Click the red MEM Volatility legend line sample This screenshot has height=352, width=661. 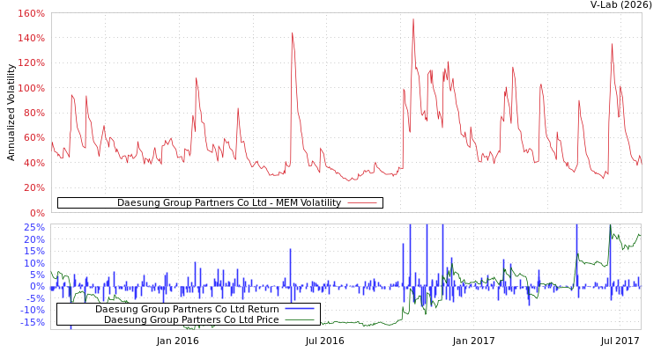click(x=361, y=203)
